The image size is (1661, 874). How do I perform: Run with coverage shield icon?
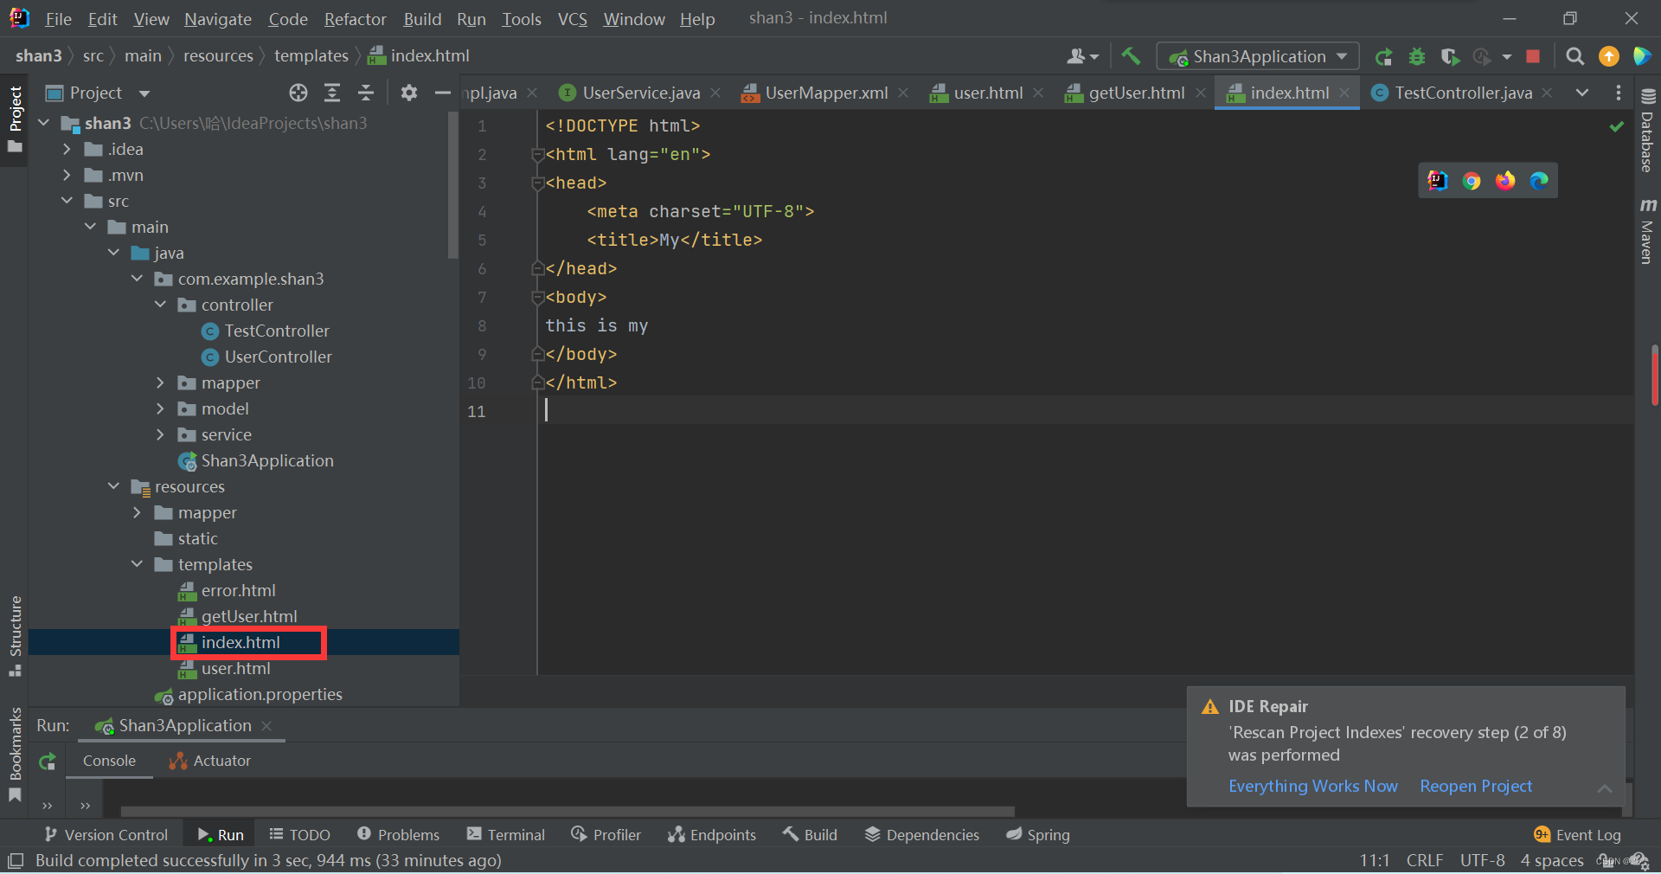pos(1451,56)
